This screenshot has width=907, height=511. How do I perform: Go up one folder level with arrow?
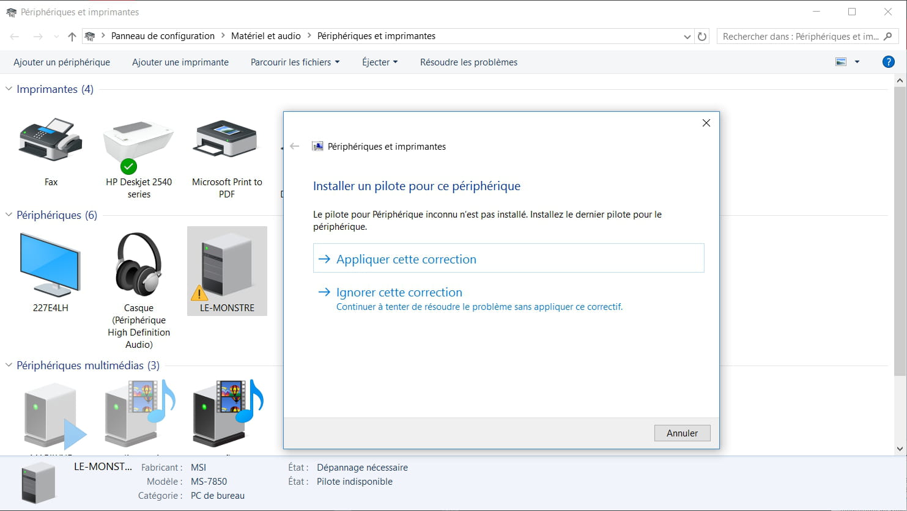click(72, 37)
